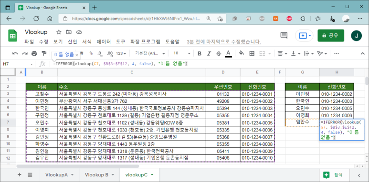Collapse the menu bar with chevron

tap(363, 53)
